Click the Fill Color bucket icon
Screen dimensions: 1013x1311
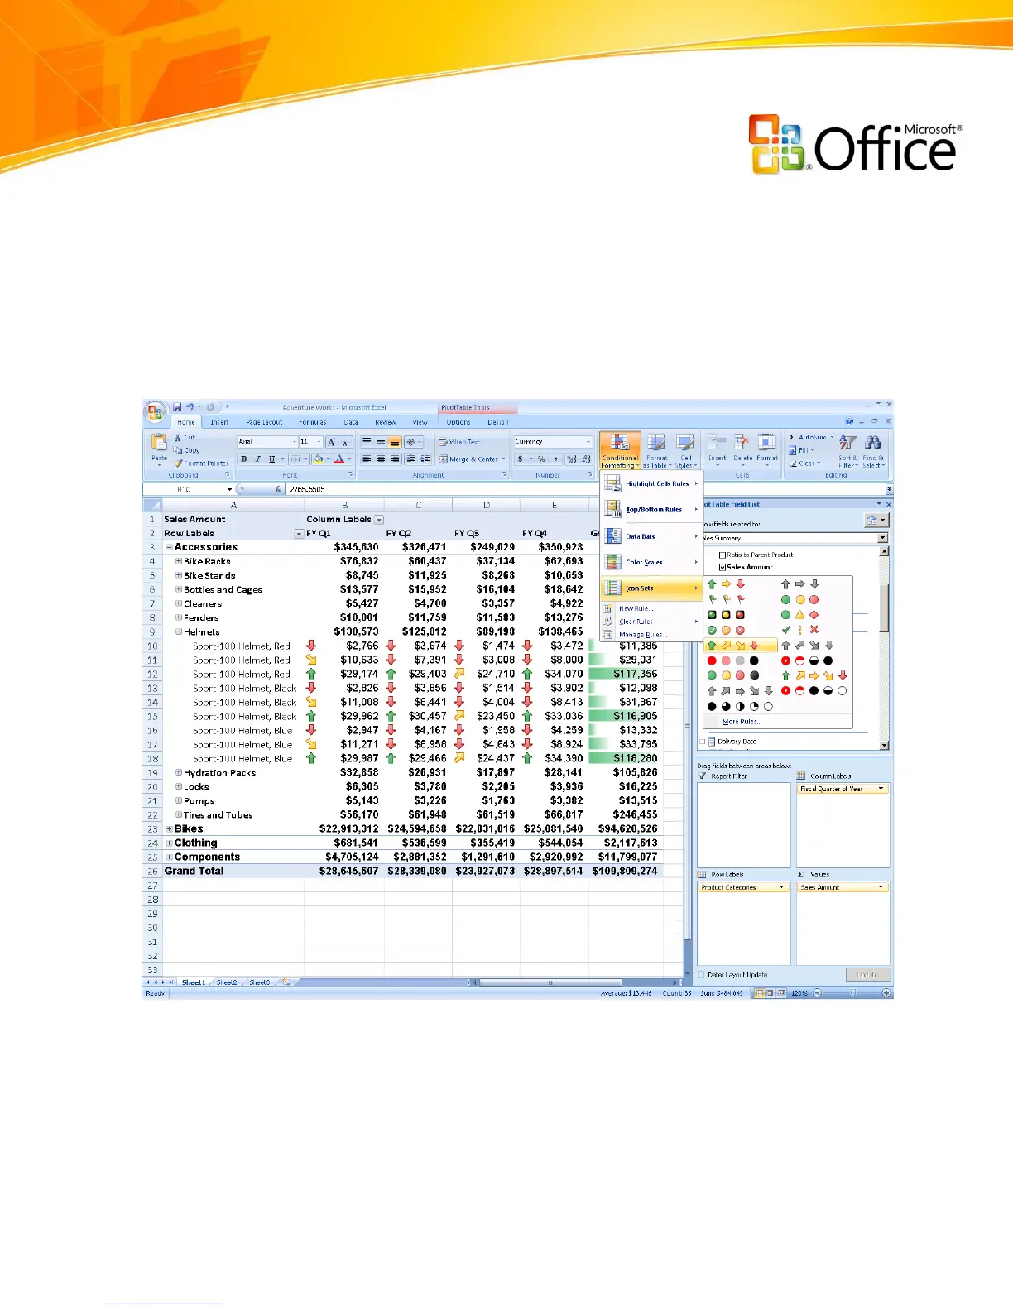pyautogui.click(x=317, y=459)
